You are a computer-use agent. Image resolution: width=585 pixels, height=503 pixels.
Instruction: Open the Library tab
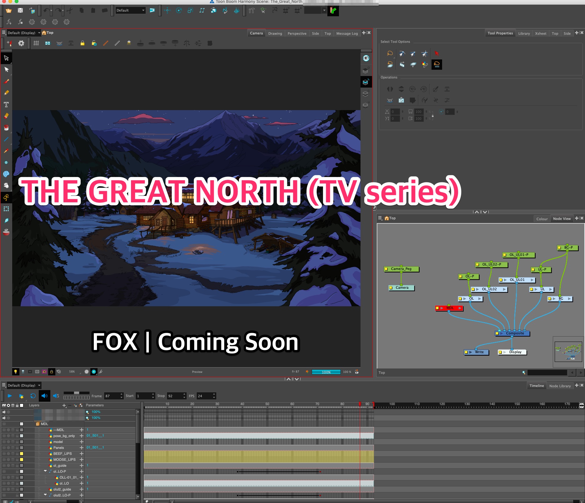pos(524,33)
